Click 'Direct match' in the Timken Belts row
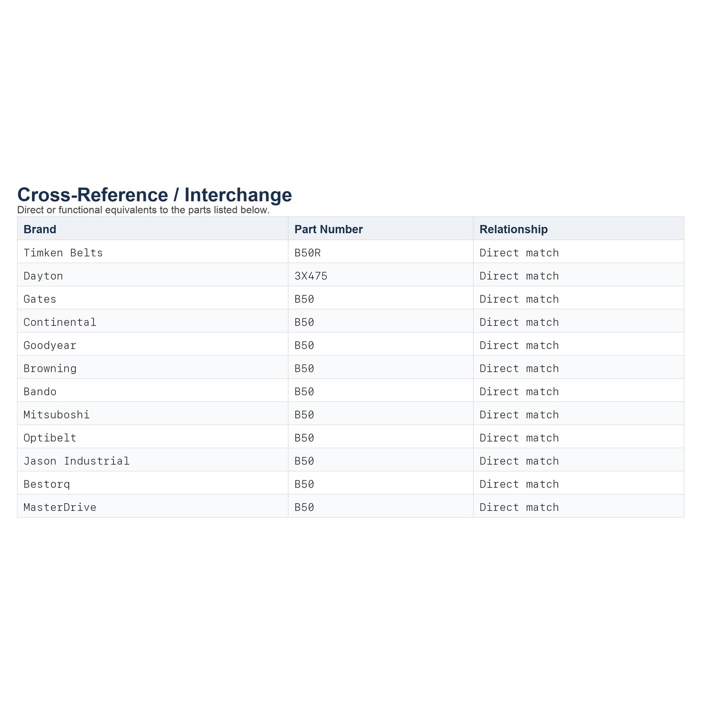This screenshot has width=701, height=701. tap(519, 253)
